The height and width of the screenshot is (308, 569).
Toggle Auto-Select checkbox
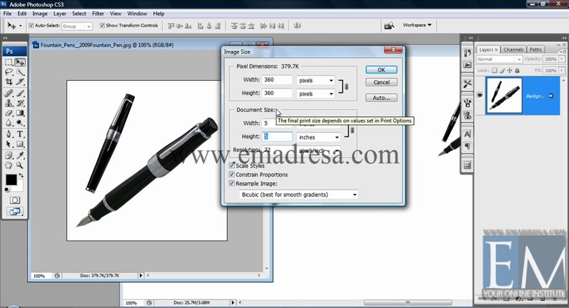[x=31, y=26]
